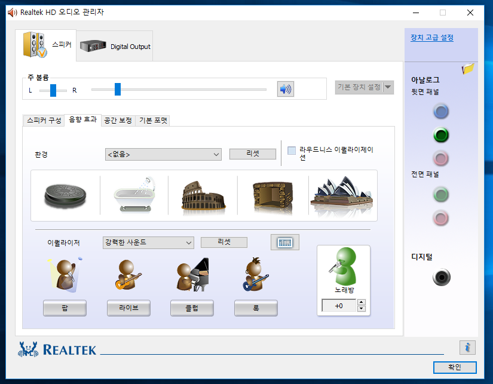The height and width of the screenshot is (384, 493).
Task: Open the 기본 장치 설정 dropdown arrow
Action: [388, 87]
